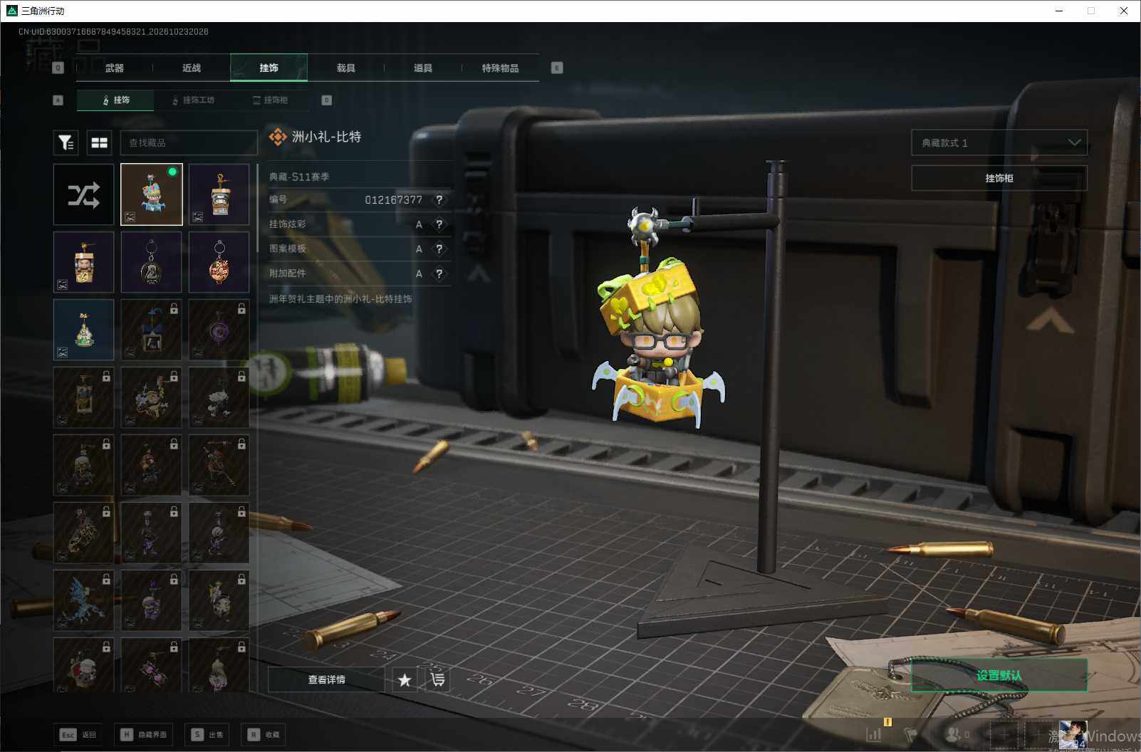The width and height of the screenshot is (1141, 752).
Task: Switch grid layout view icon
Action: click(x=100, y=142)
